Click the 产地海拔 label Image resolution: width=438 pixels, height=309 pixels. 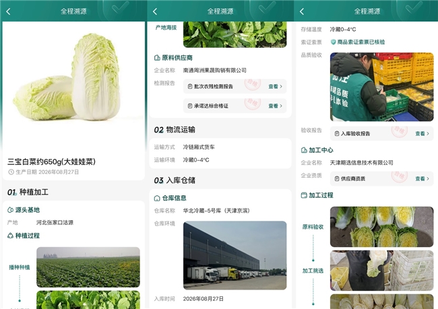point(166,28)
